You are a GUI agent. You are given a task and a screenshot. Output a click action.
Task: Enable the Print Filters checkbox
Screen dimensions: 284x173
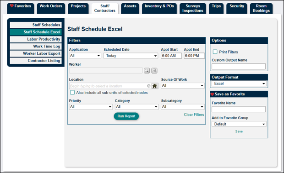pos(215,52)
